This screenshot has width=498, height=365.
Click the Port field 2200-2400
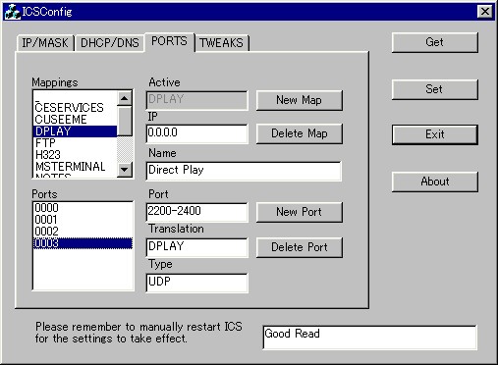[x=196, y=212]
